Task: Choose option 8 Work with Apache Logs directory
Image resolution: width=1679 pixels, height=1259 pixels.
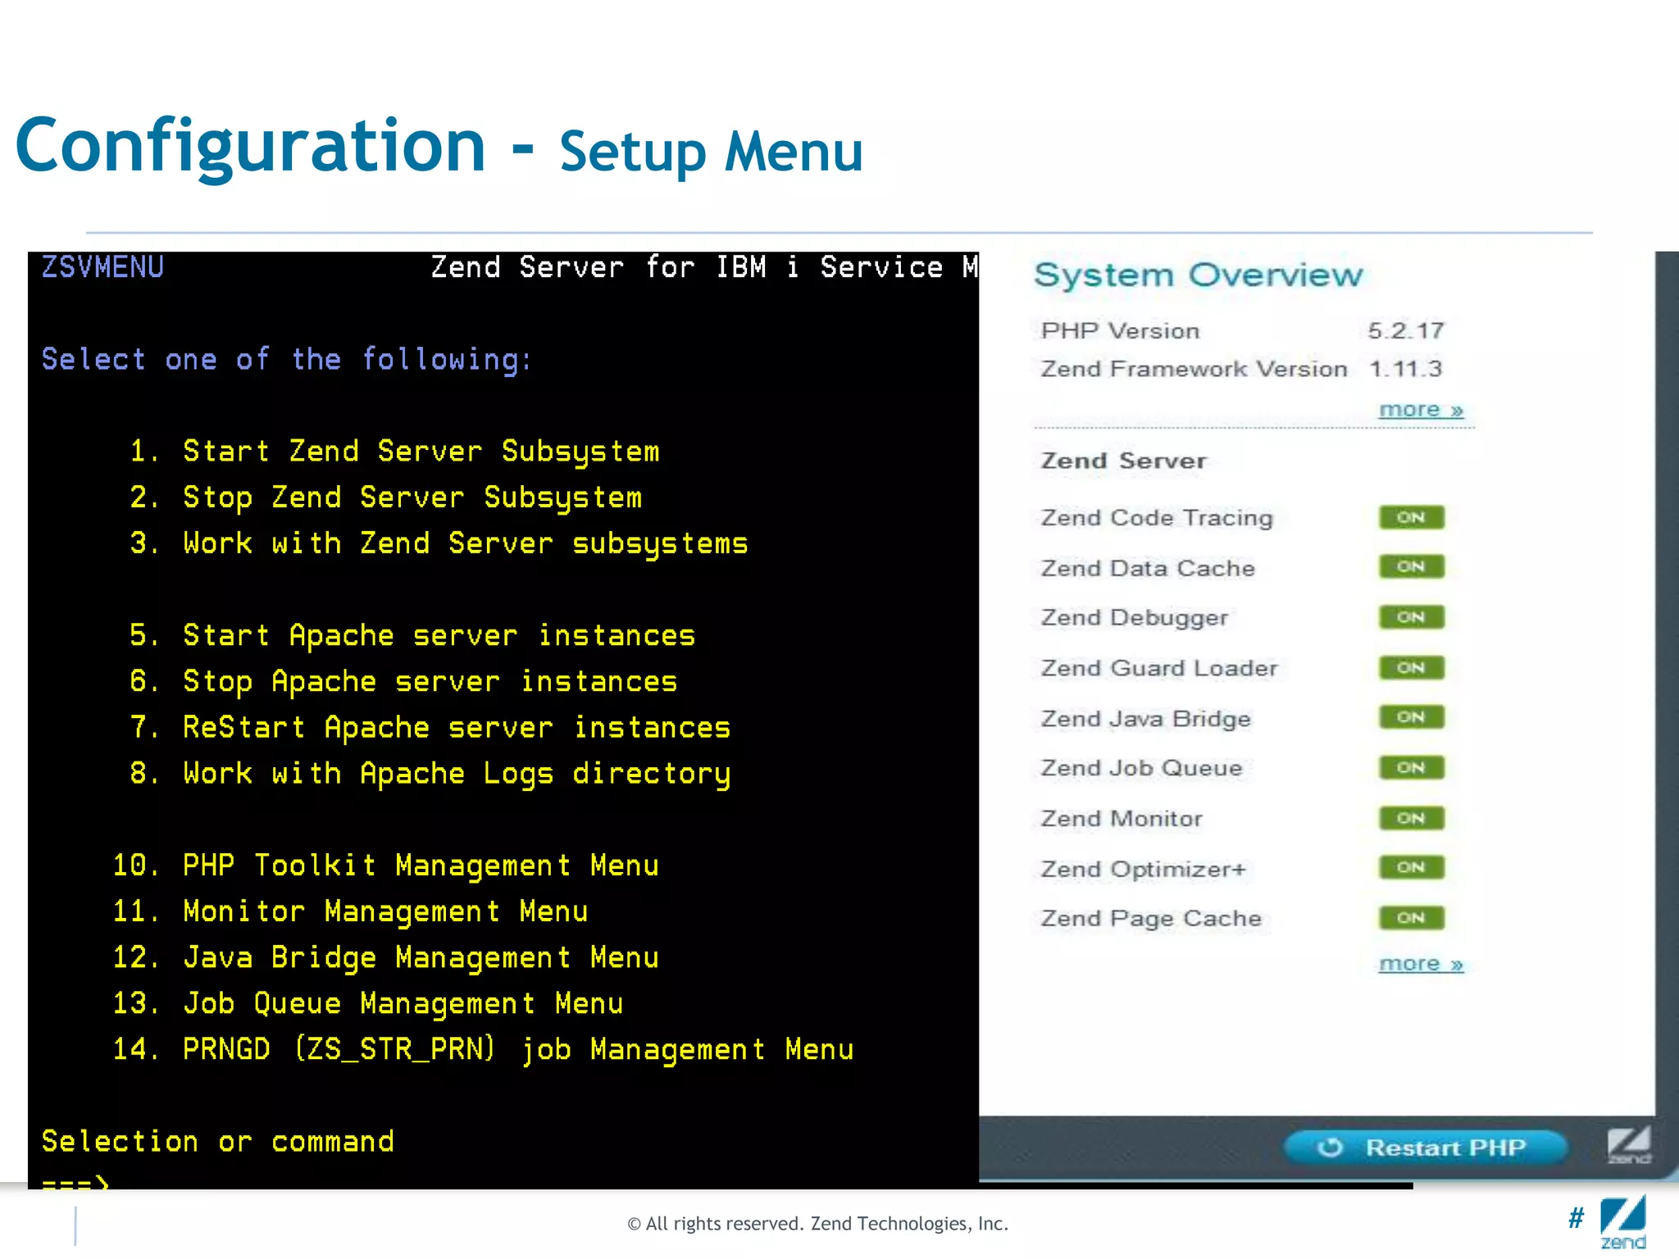Action: (430, 774)
